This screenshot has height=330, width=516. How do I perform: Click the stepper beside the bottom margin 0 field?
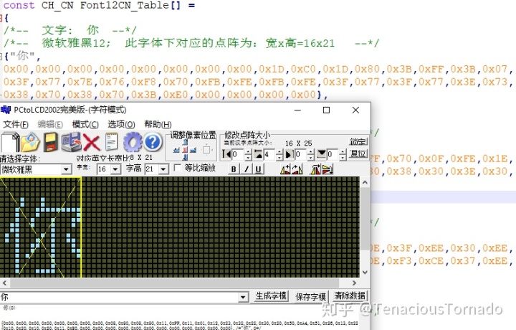tap(343, 154)
